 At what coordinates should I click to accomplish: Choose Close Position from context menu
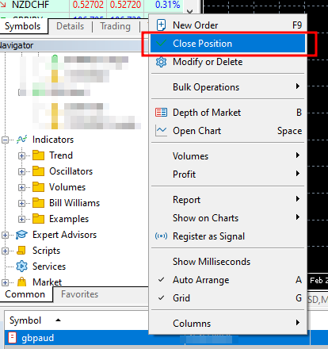coord(227,44)
